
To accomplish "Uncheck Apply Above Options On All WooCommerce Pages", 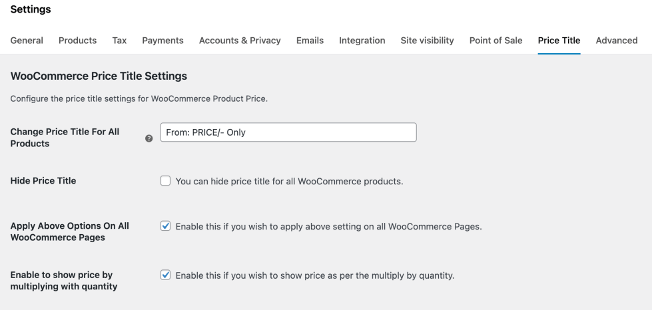I will (165, 226).
